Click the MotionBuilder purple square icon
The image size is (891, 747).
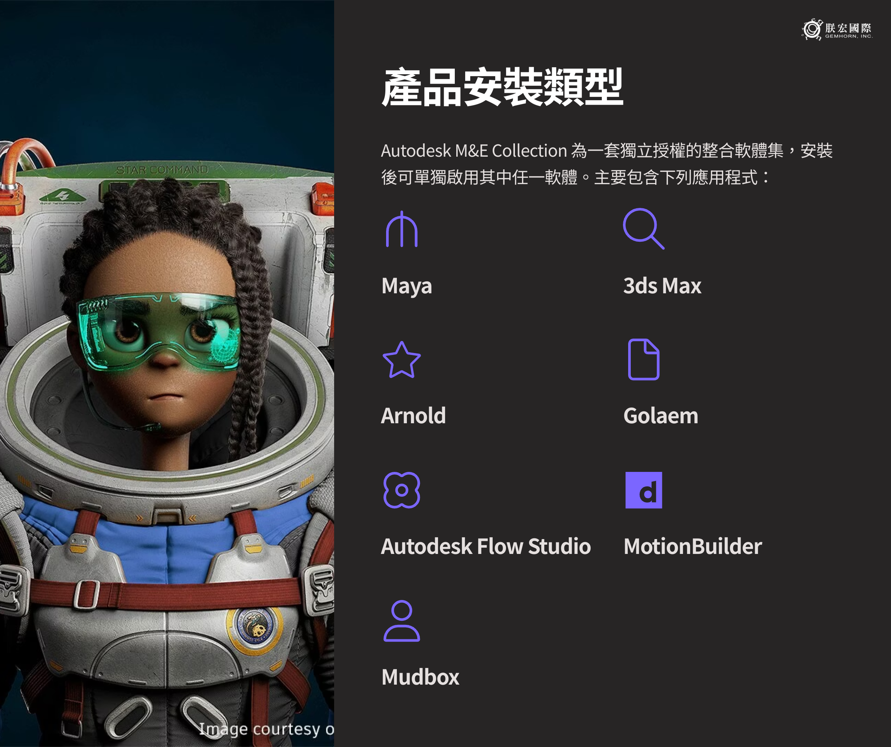point(643,490)
